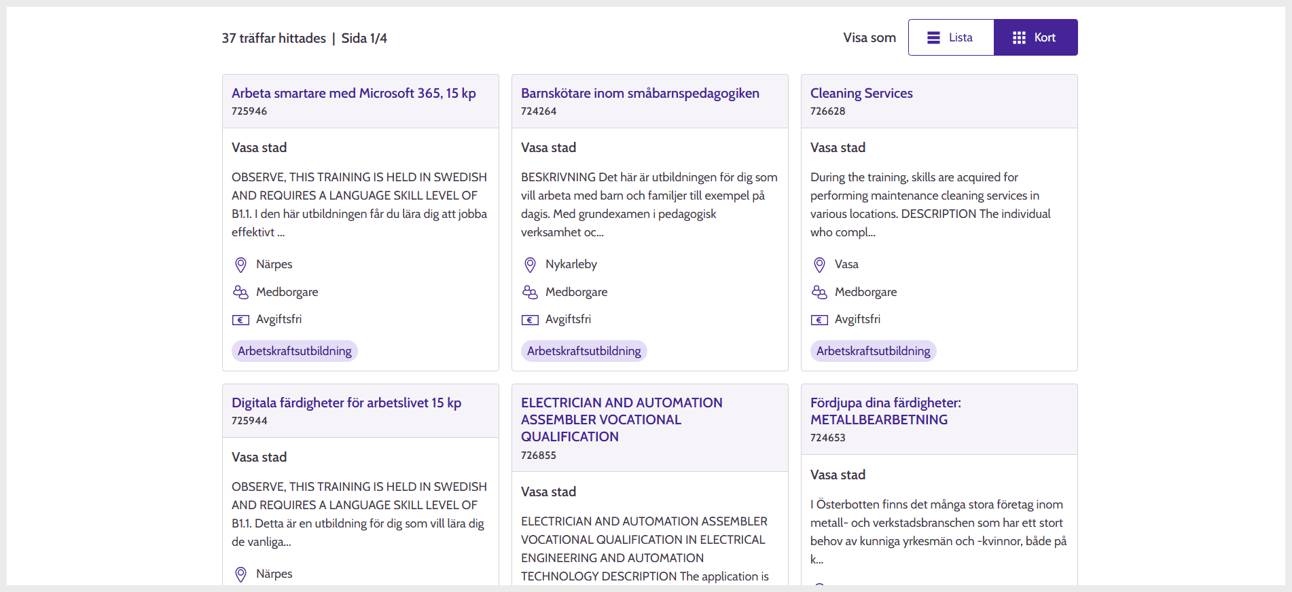The height and width of the screenshot is (592, 1292).
Task: Click description starting 'I Österbotten finns'
Action: click(939, 532)
